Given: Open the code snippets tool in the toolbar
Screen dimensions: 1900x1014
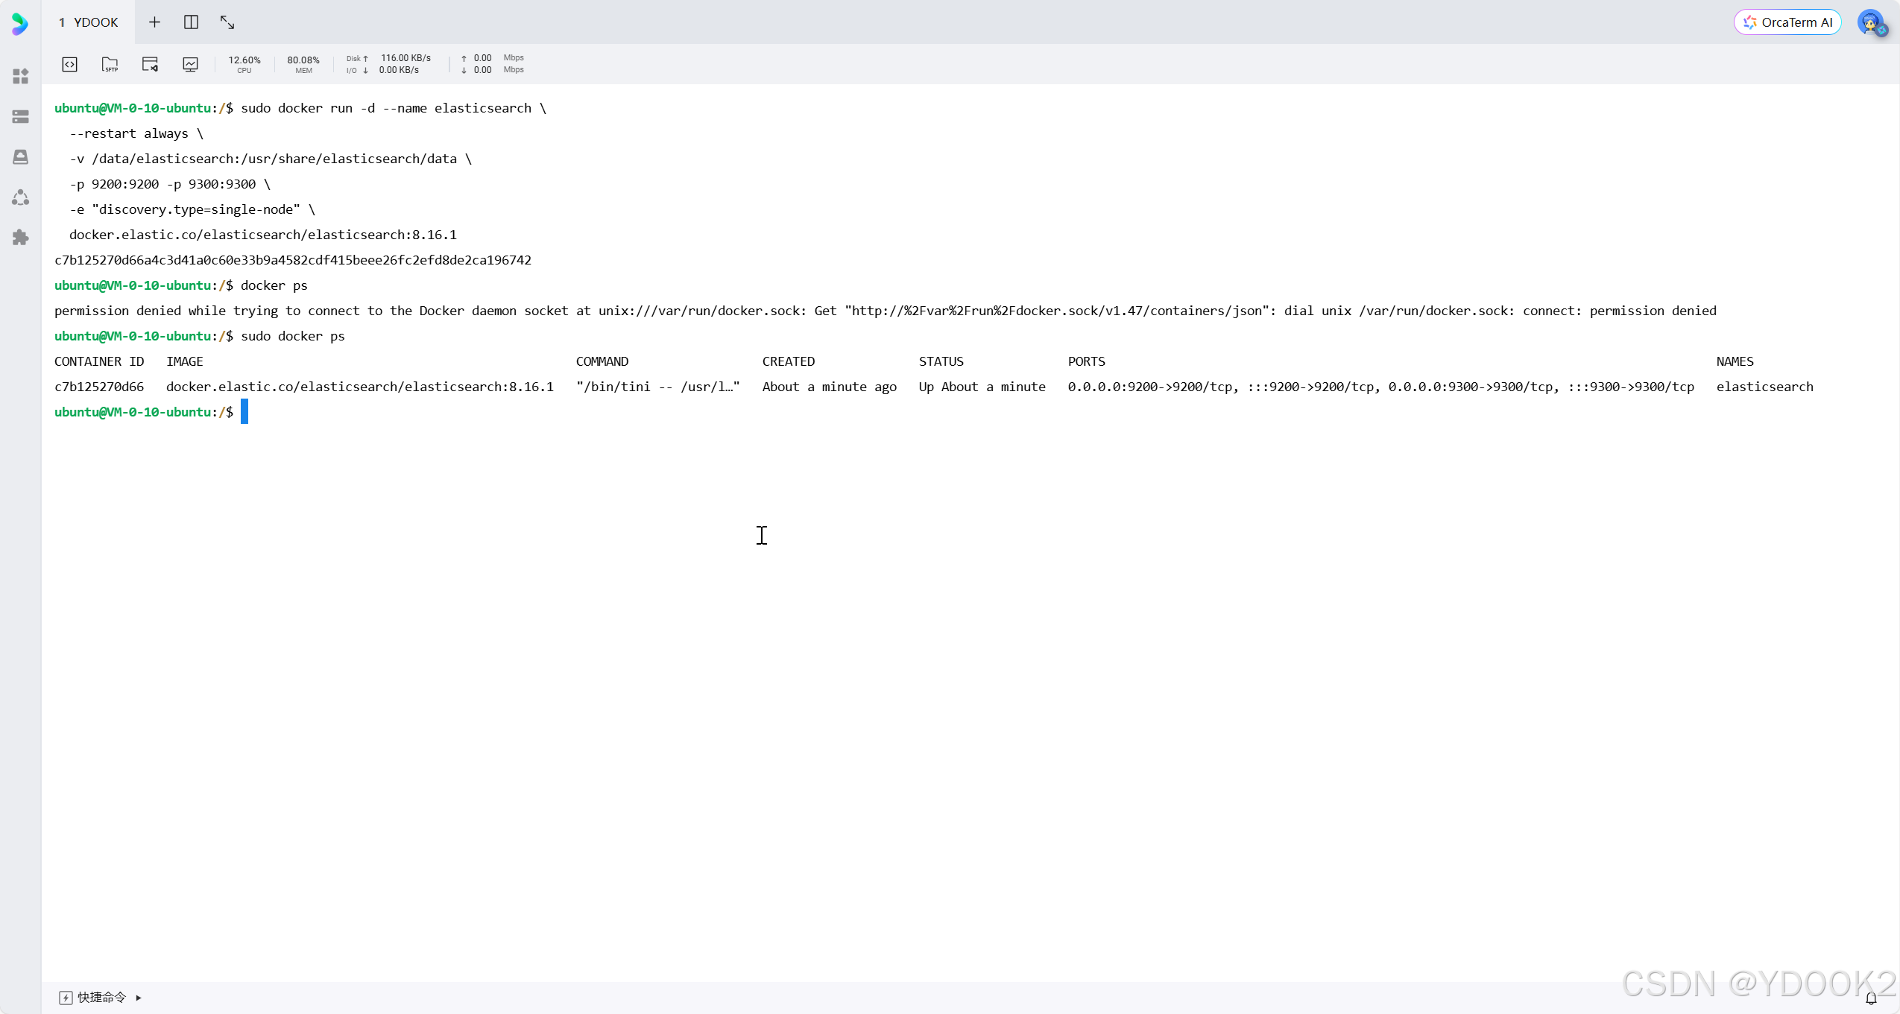Looking at the screenshot, I should [x=69, y=65].
